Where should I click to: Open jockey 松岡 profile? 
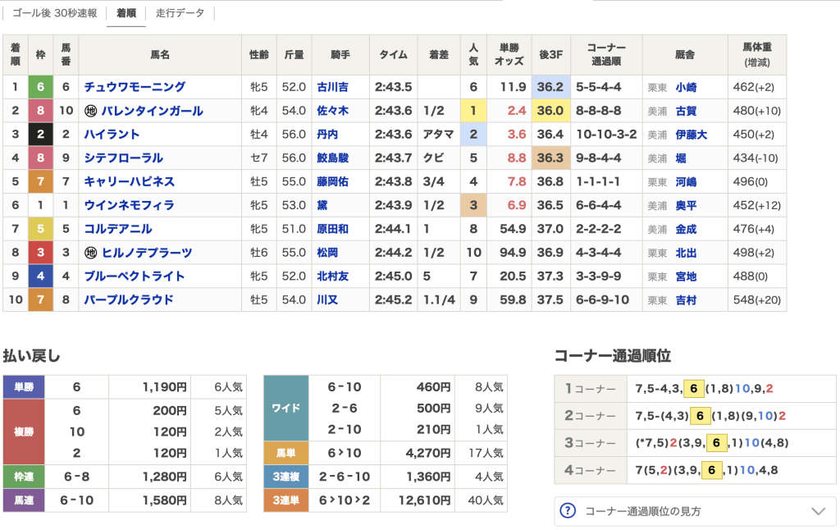[327, 253]
